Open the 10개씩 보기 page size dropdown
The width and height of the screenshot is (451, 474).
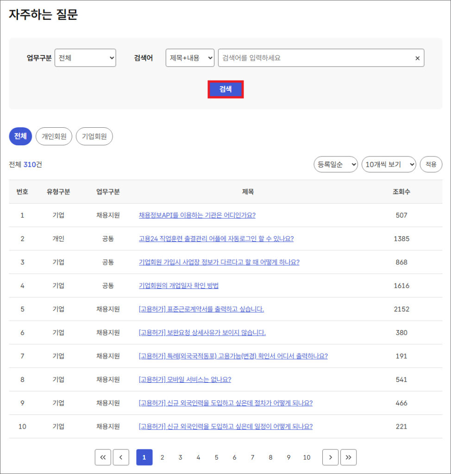(x=388, y=164)
